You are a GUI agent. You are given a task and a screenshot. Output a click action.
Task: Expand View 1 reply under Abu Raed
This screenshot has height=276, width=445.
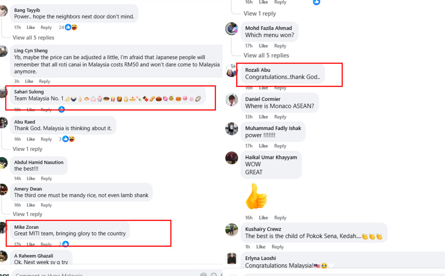28,149
